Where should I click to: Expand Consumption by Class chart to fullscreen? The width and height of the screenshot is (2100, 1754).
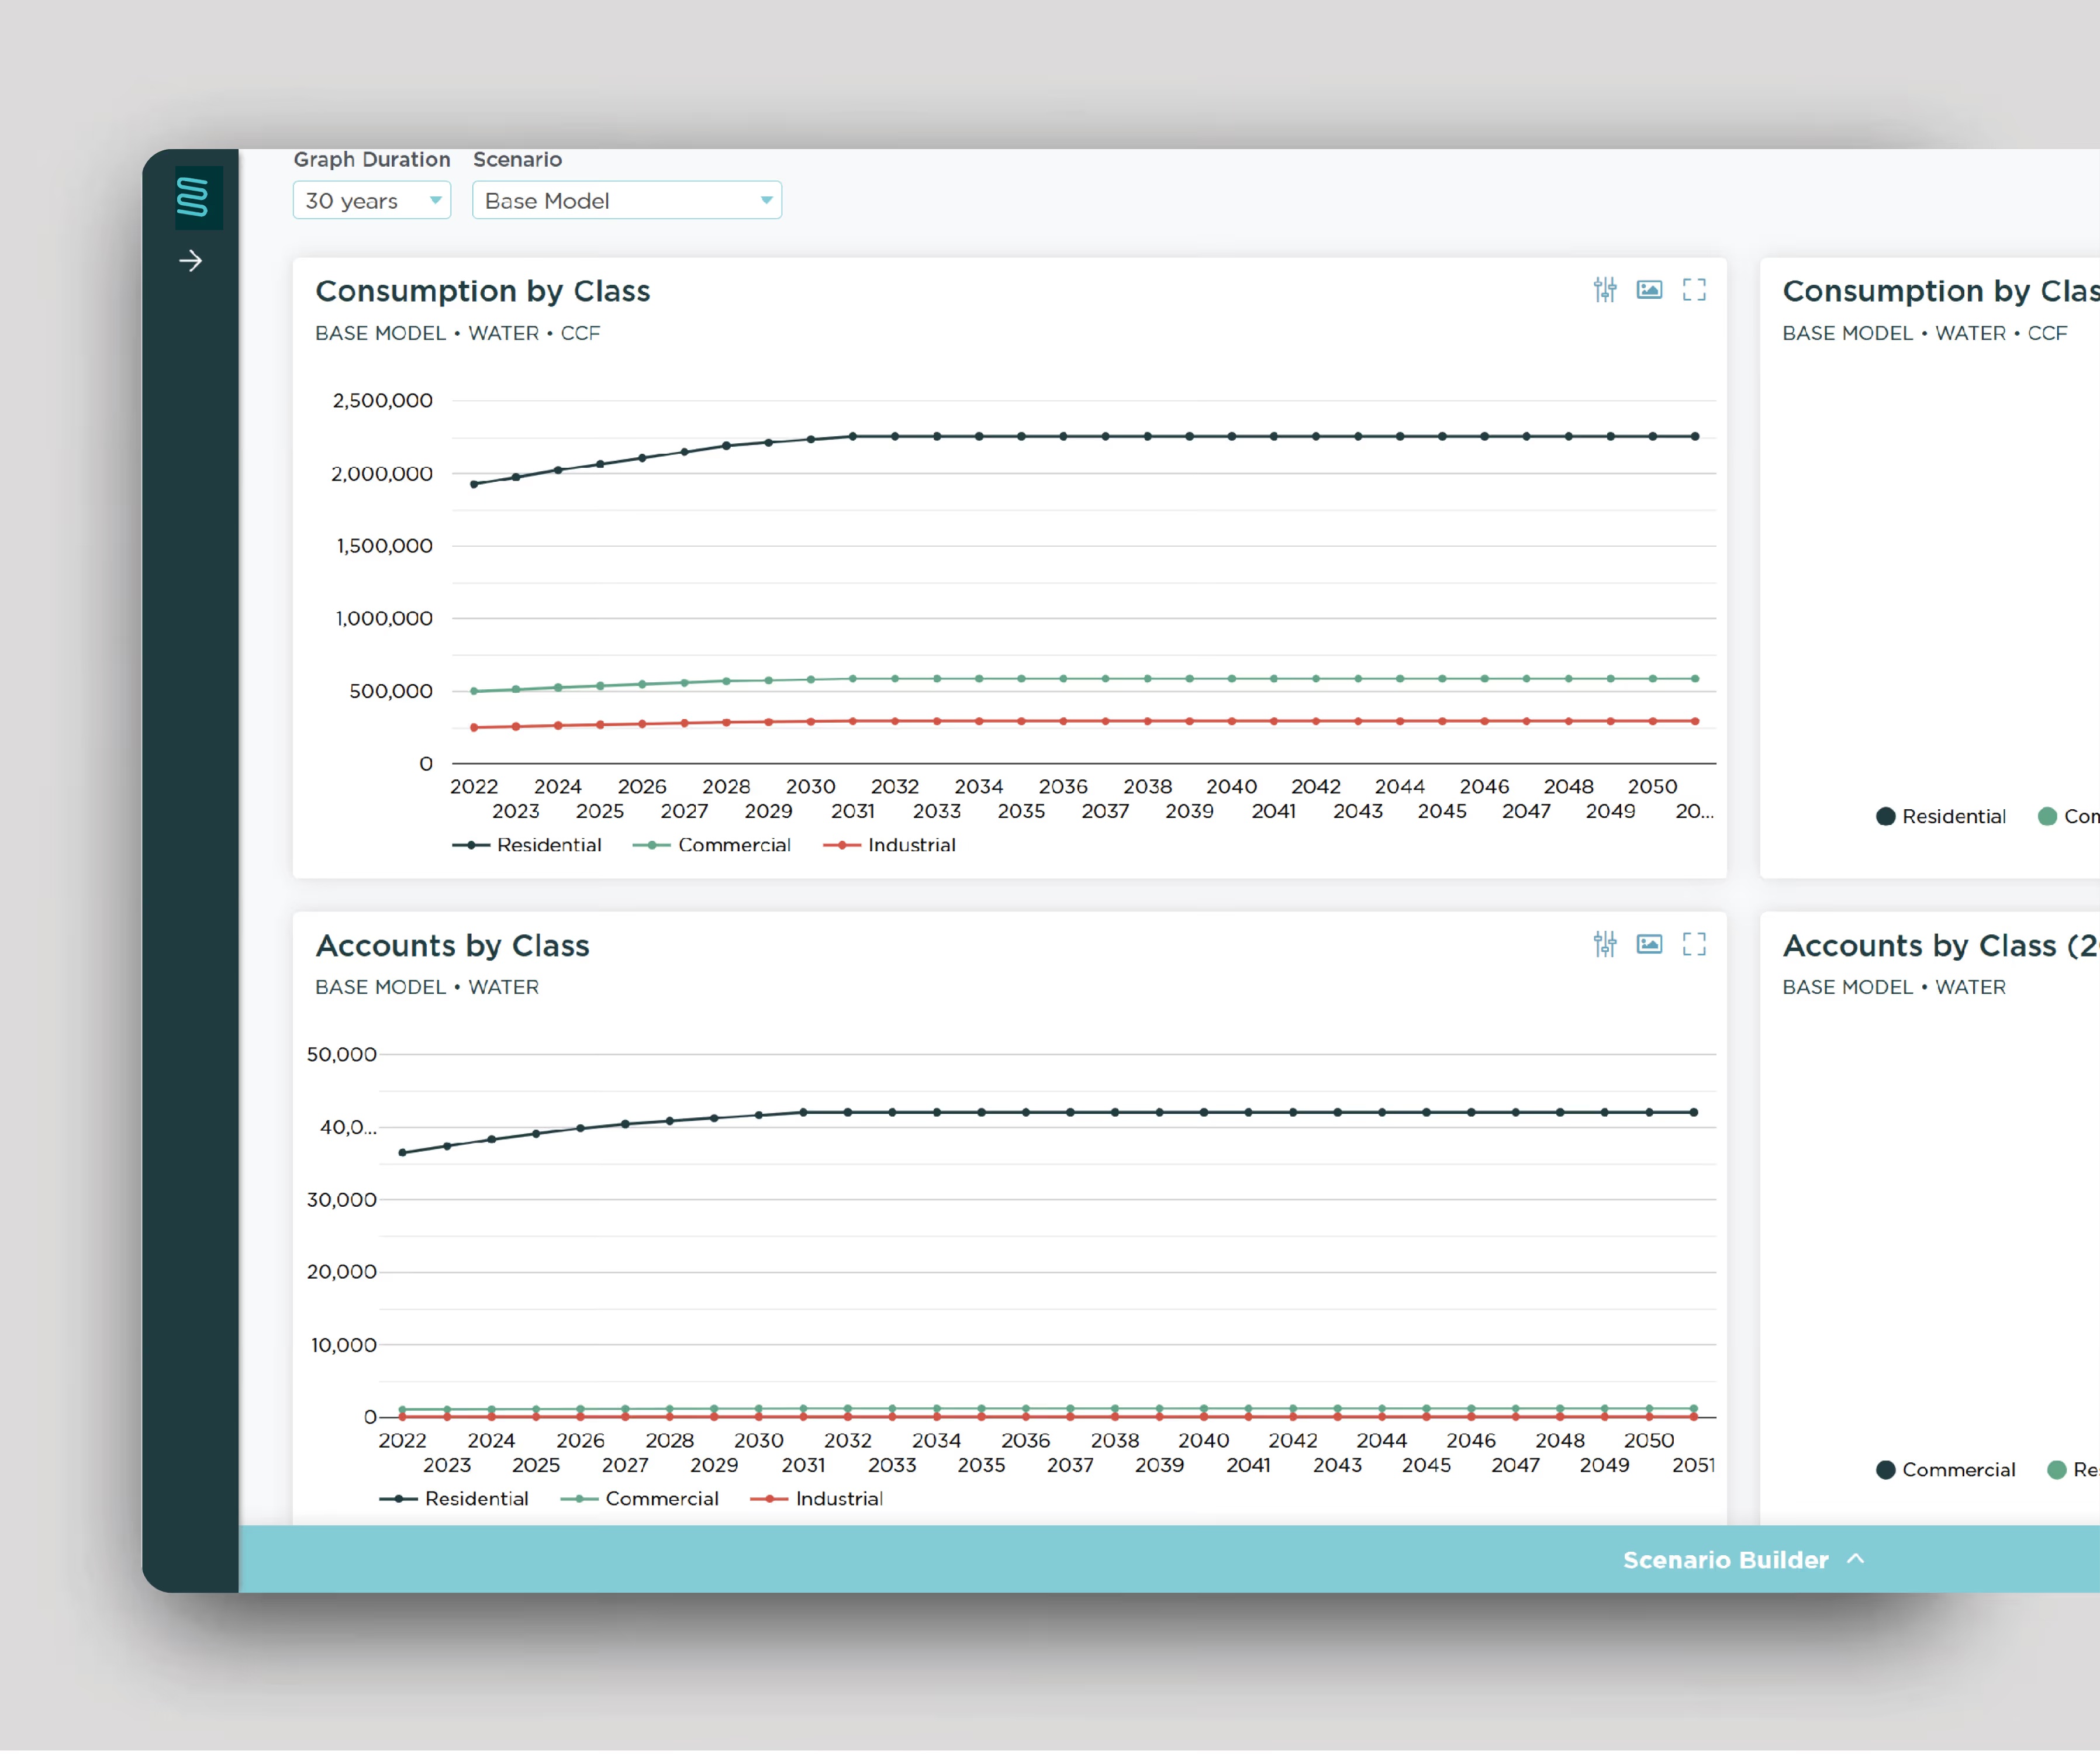[1694, 290]
